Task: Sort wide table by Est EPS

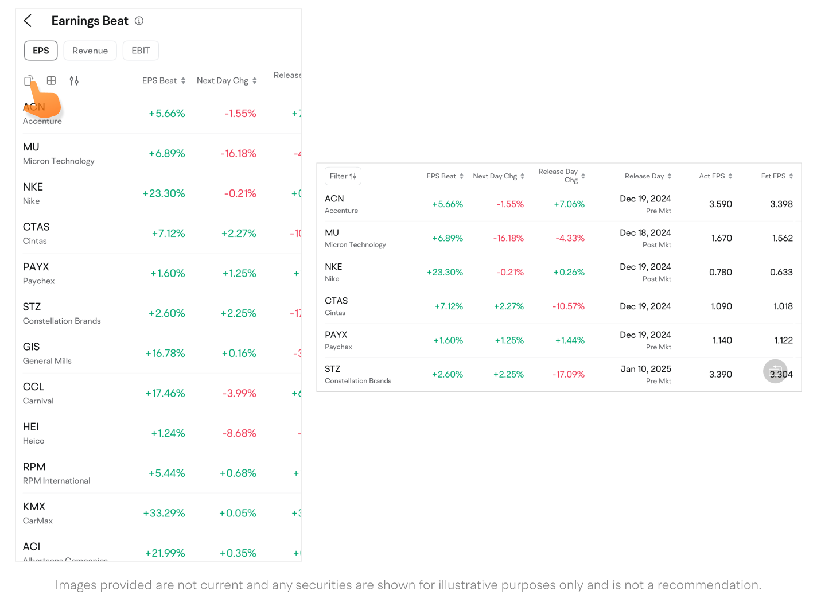Action: (777, 176)
